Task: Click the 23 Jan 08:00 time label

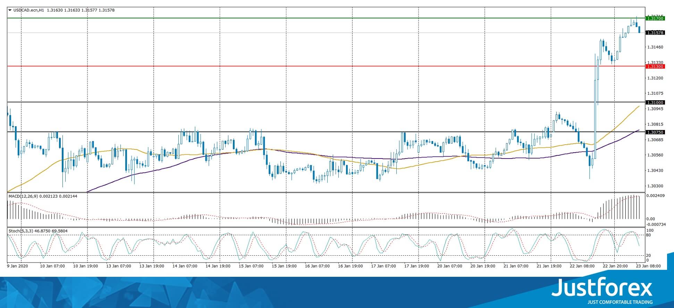Action: [x=648, y=266]
